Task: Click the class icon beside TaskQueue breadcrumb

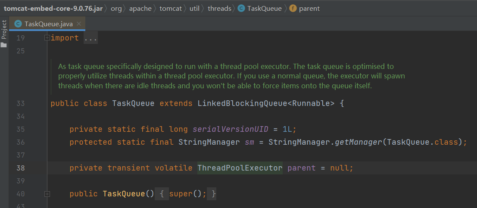Action: coord(241,9)
